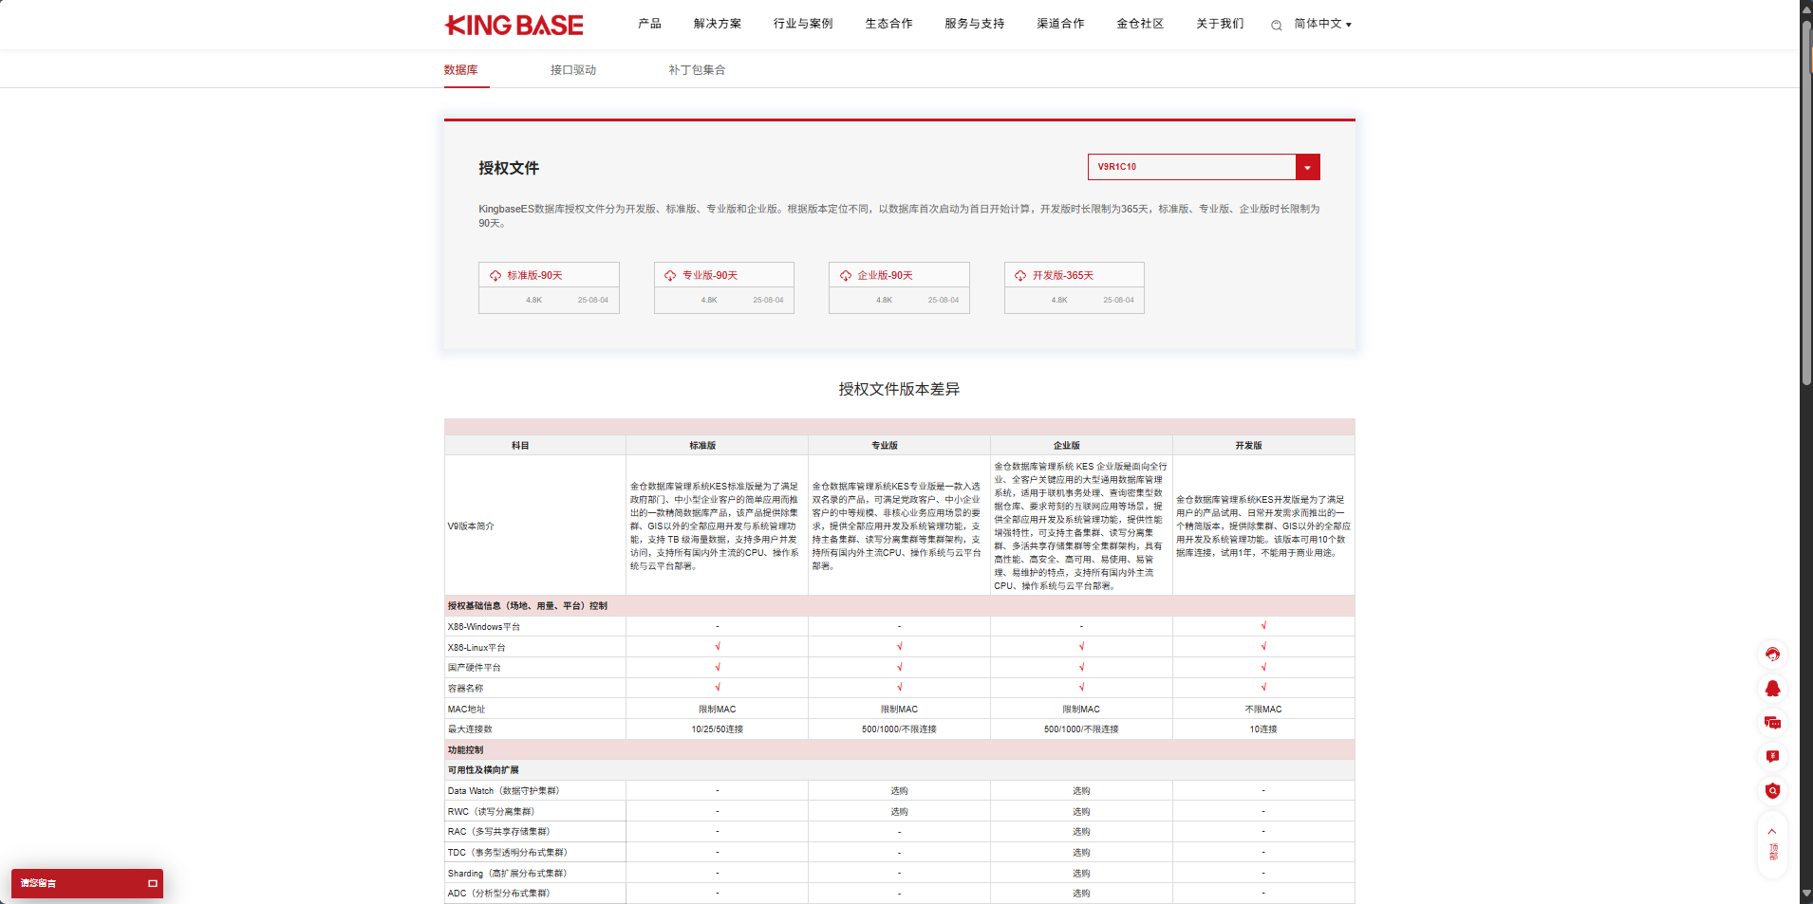Open the customer service headset icon
The image size is (1813, 904).
pos(1773,655)
